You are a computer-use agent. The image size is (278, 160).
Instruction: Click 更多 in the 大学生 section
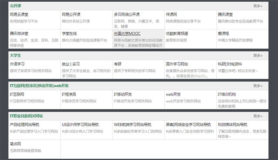(258, 56)
